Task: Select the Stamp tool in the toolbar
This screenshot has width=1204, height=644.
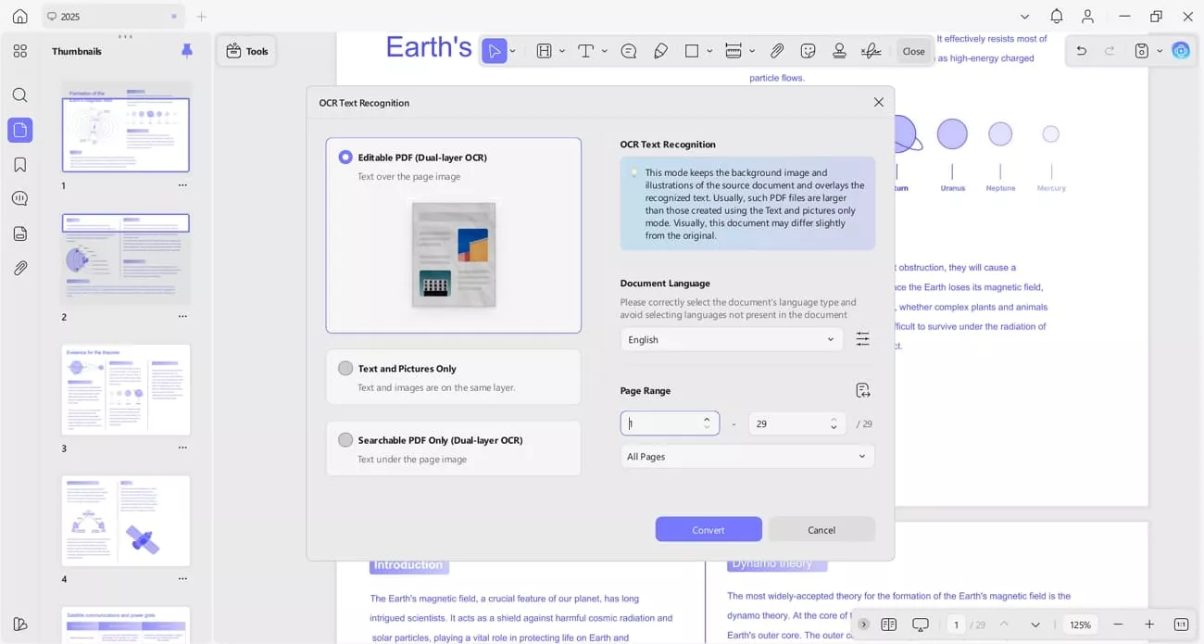Action: click(x=839, y=50)
